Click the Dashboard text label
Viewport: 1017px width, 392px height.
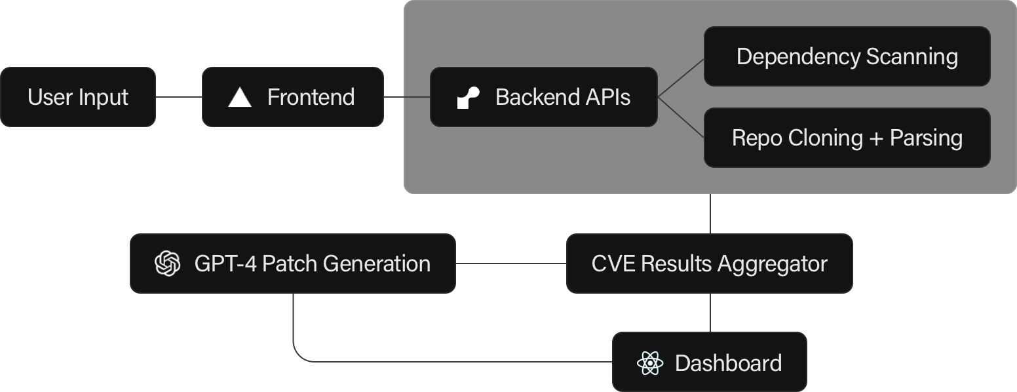[x=728, y=363]
